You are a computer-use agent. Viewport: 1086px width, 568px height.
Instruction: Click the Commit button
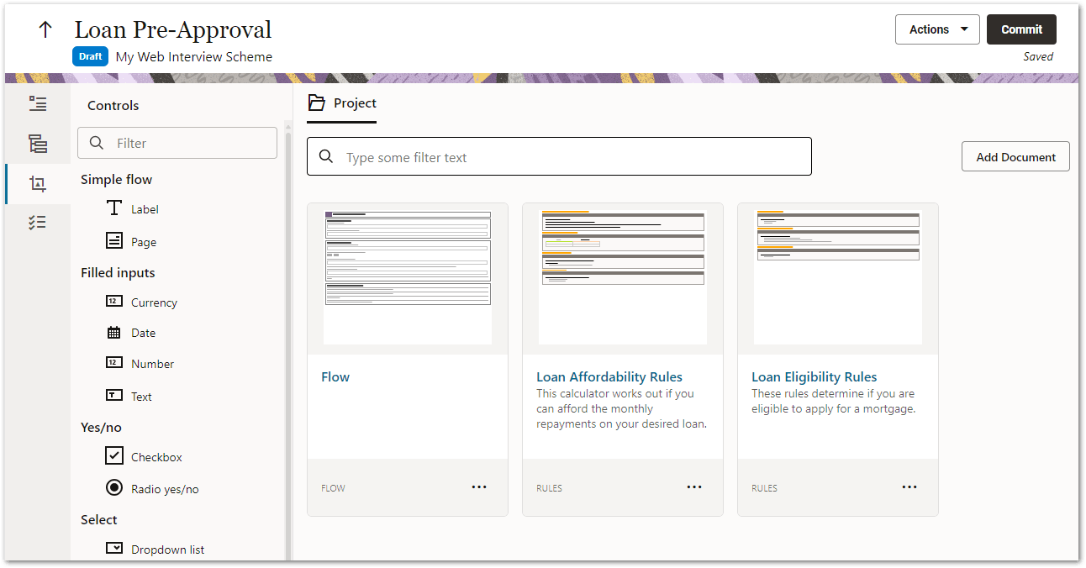point(1021,29)
